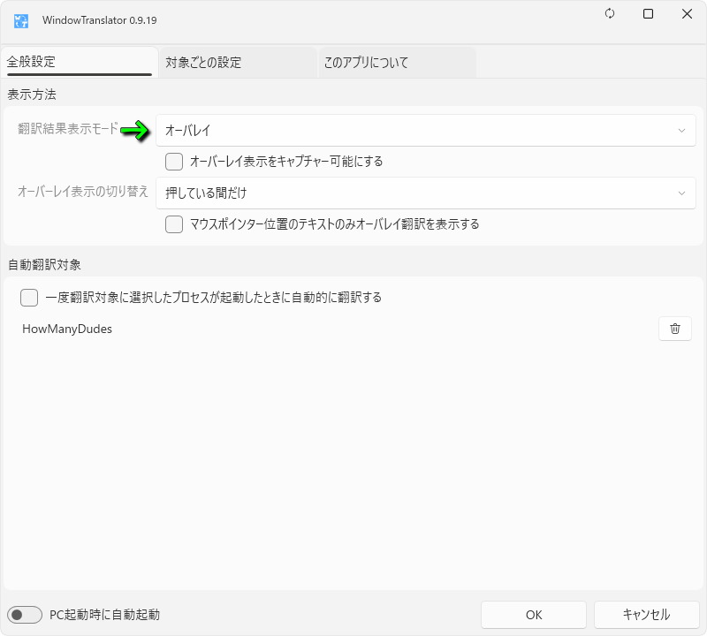The width and height of the screenshot is (707, 636).
Task: Select the HowManyDudes entry in the list
Action: [67, 329]
